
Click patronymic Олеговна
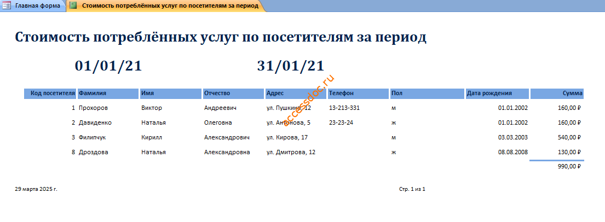click(218, 122)
